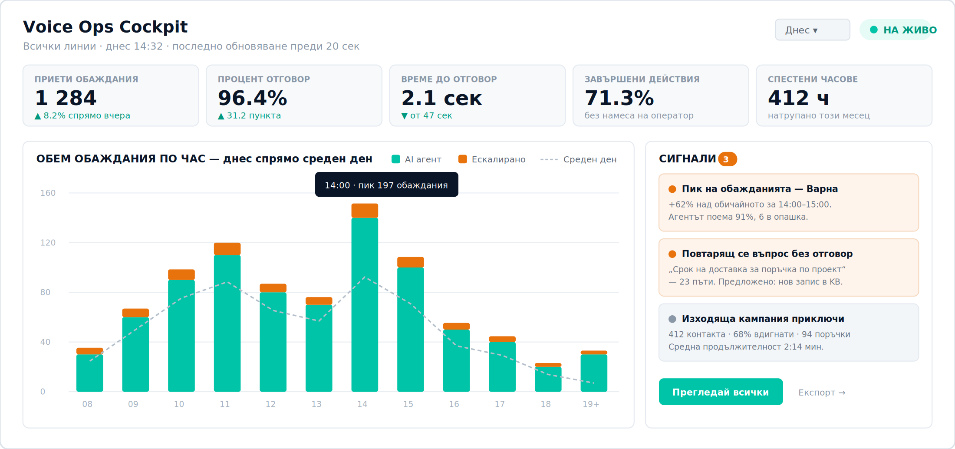Open the Изходяща кампания приключи alert
Image resolution: width=955 pixels, height=449 pixels.
(x=788, y=332)
